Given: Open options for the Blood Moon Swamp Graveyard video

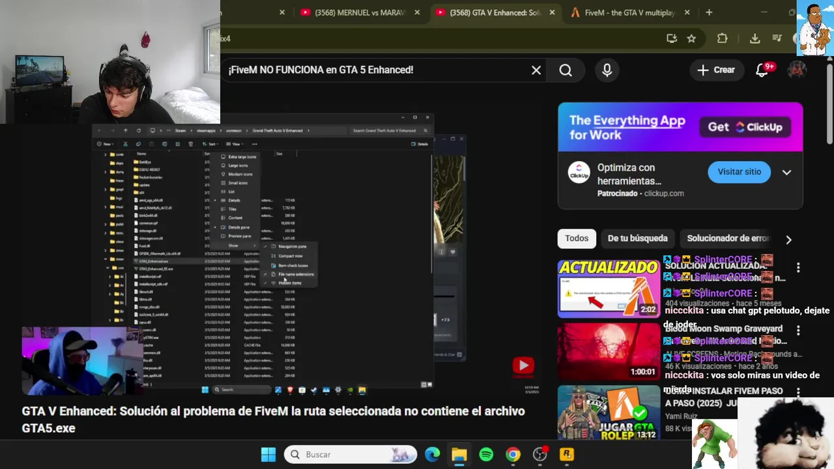Looking at the screenshot, I should [798, 331].
